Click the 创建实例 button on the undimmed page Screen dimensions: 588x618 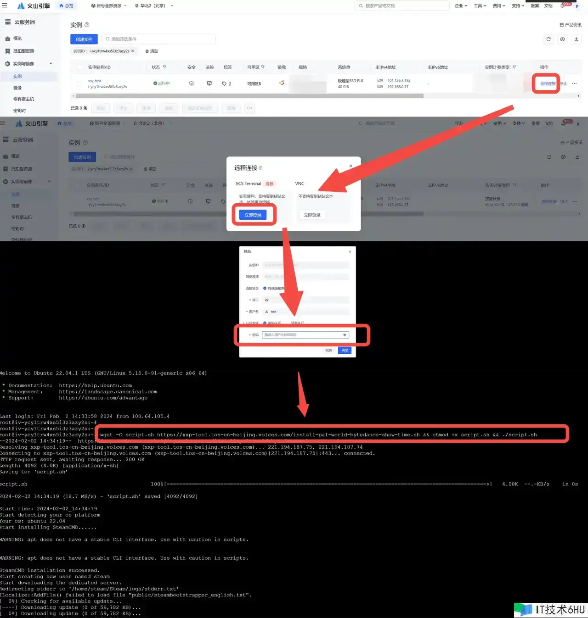(84, 39)
